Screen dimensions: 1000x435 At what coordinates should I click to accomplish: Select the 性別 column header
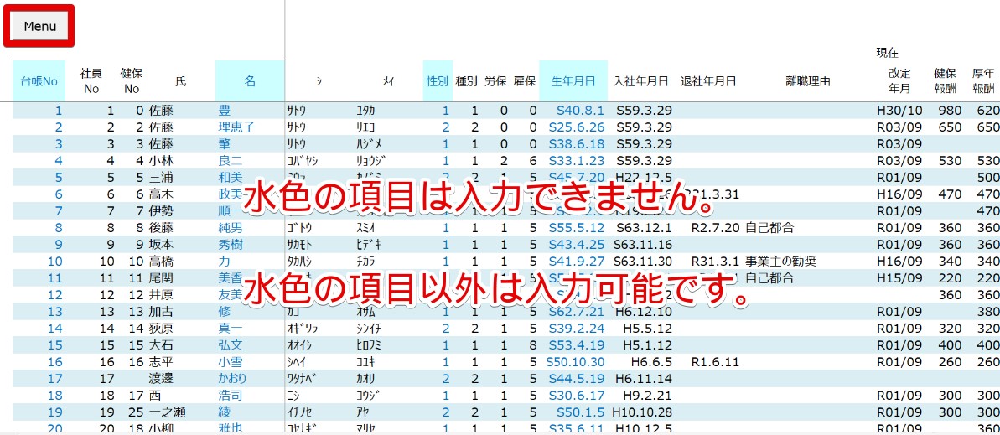438,81
